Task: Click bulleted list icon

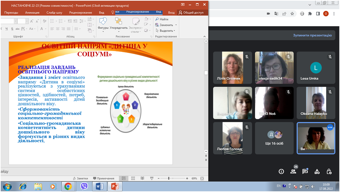Action: coord(52,21)
